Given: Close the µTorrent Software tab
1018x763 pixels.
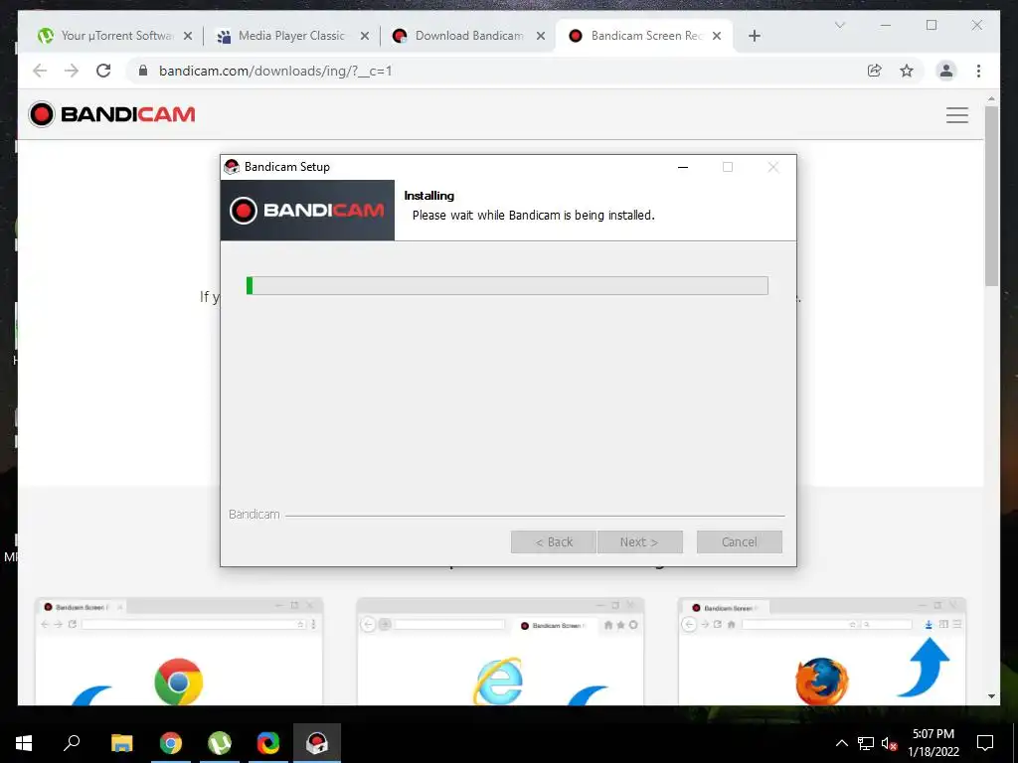Looking at the screenshot, I should coord(188,36).
